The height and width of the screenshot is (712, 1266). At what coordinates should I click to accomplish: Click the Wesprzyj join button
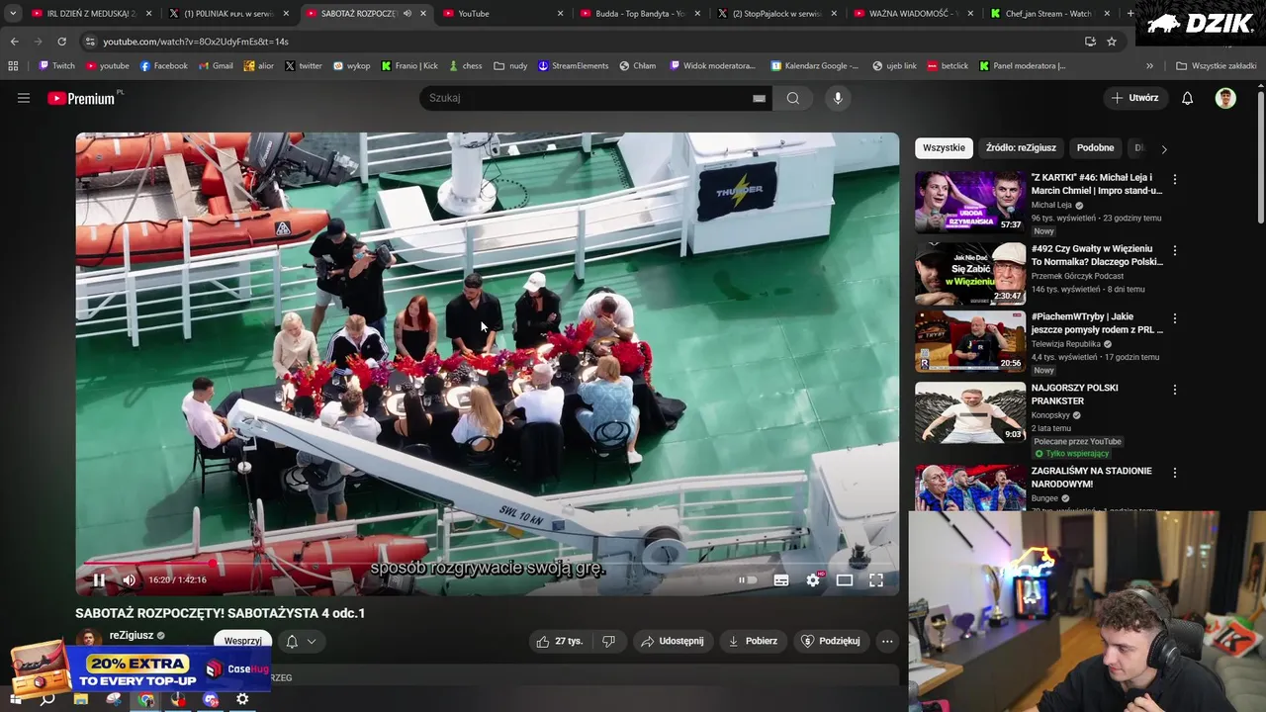coord(242,641)
